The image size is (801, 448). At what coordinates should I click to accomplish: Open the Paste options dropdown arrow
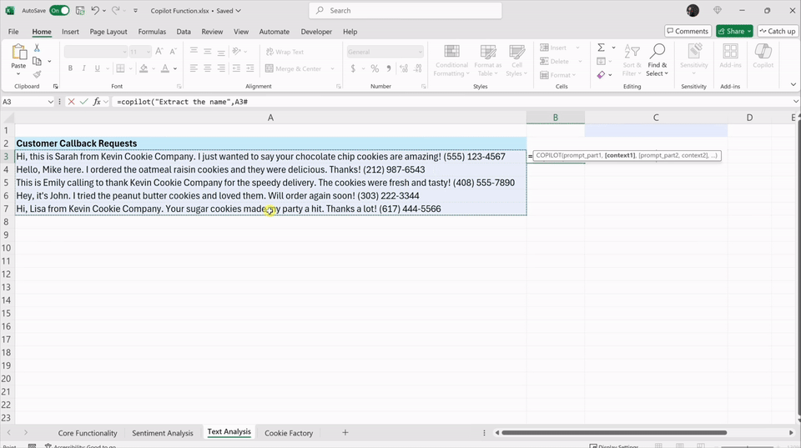(18, 74)
